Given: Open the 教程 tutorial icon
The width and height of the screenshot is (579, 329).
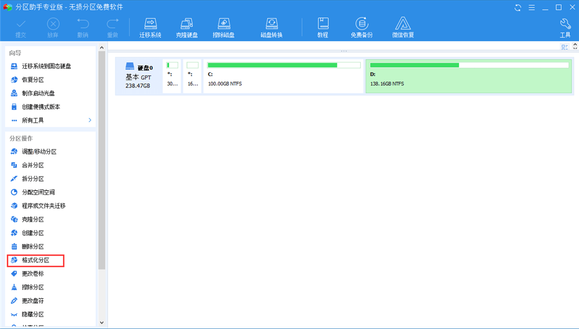Looking at the screenshot, I should click(x=323, y=27).
